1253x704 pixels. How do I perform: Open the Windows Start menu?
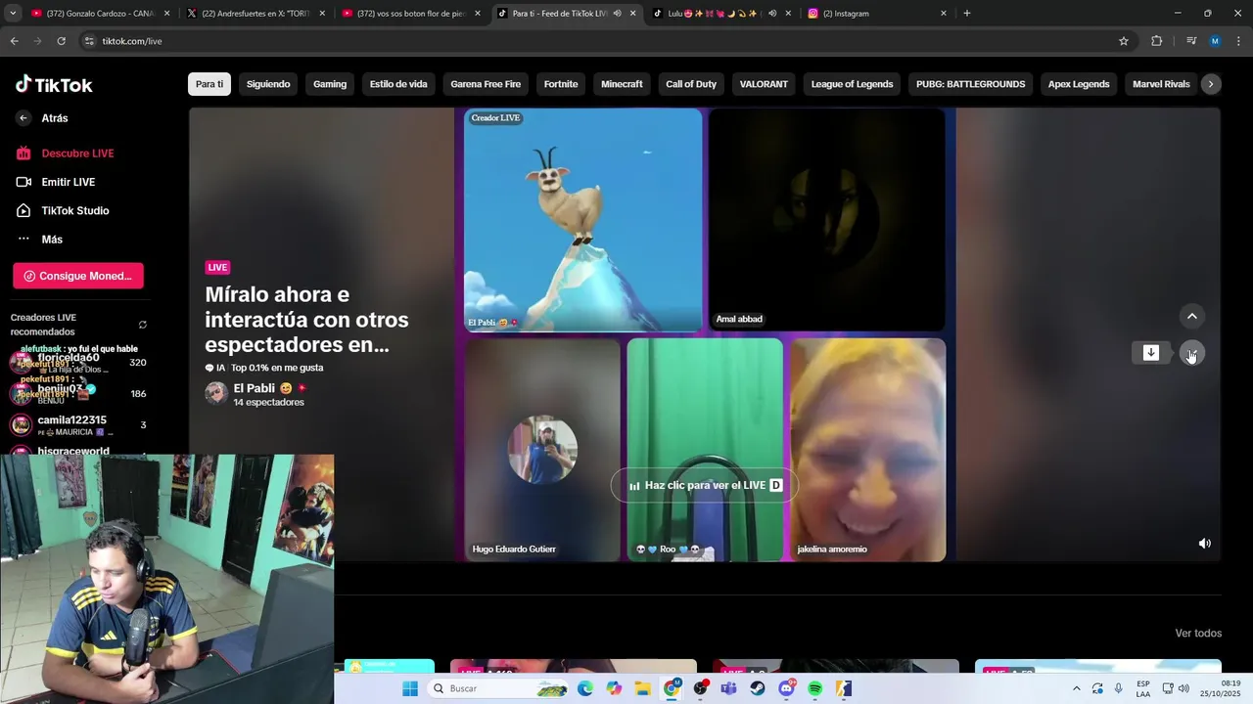[x=410, y=688]
